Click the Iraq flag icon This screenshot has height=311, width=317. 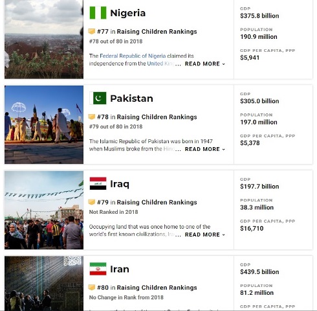coord(98,183)
